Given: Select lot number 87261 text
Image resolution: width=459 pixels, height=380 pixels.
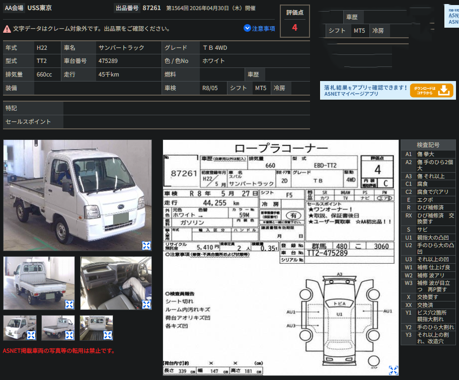Looking at the screenshot, I should (151, 8).
